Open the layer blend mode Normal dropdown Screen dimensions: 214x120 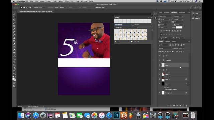pyautogui.click(x=166, y=48)
